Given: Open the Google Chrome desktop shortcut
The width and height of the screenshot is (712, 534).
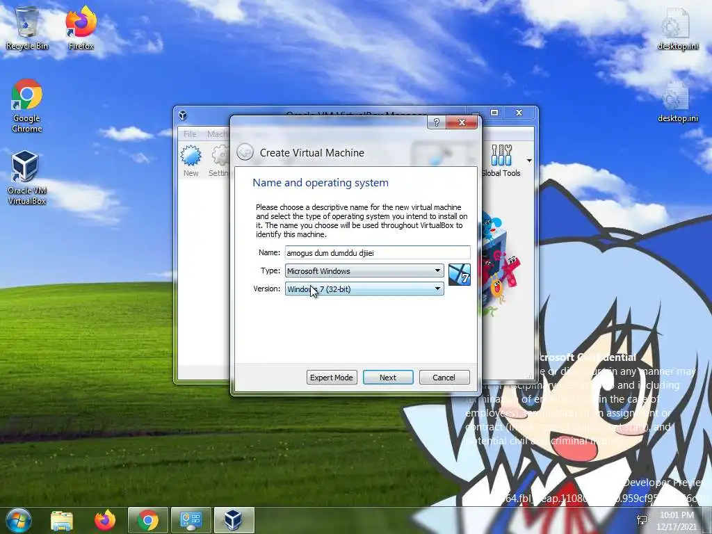Looking at the screenshot, I should click(x=27, y=106).
